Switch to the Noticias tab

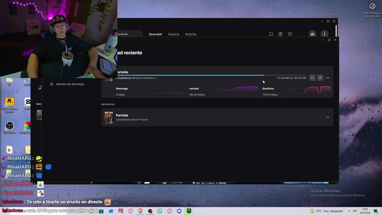(x=191, y=34)
